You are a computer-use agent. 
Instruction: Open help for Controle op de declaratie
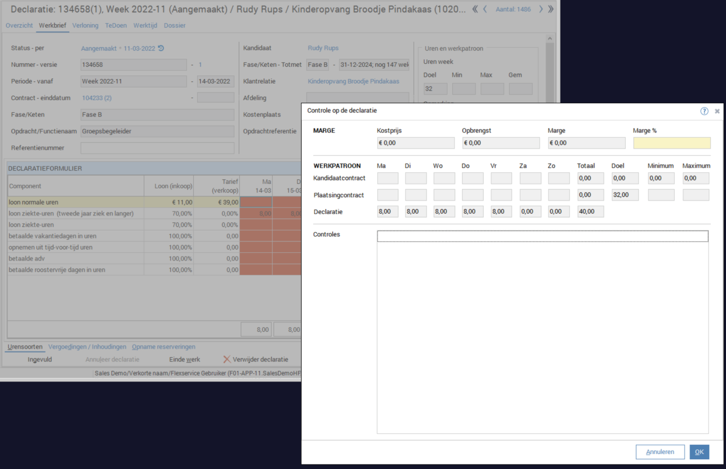(704, 111)
